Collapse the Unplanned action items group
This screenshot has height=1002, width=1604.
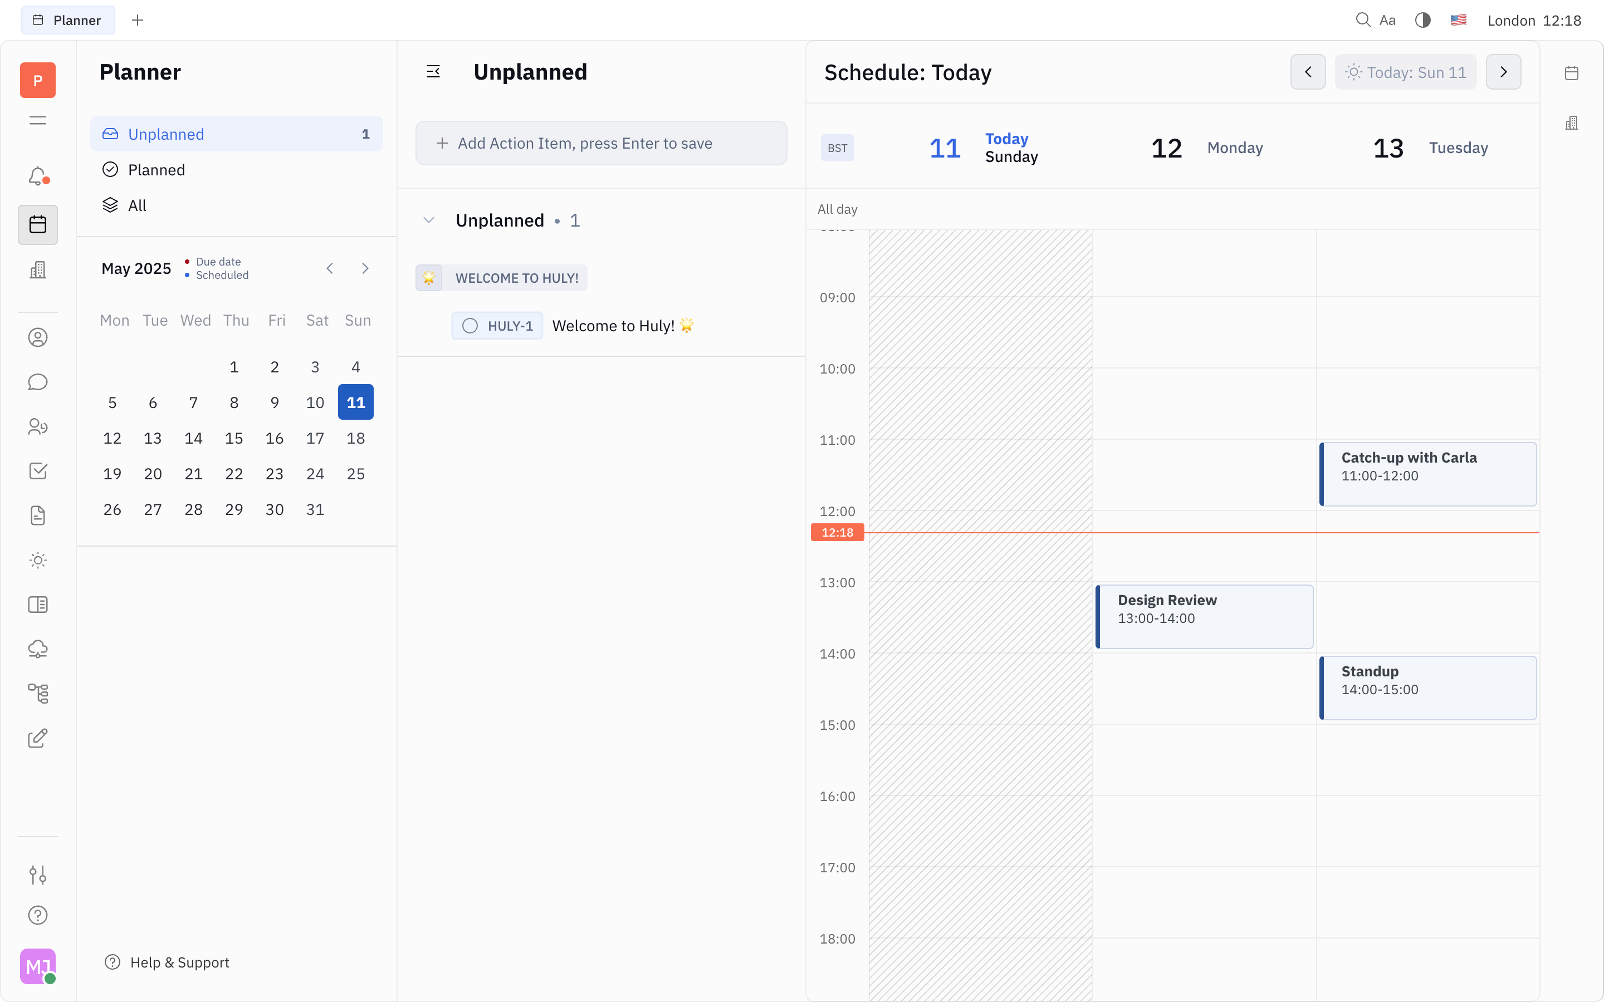(x=429, y=220)
